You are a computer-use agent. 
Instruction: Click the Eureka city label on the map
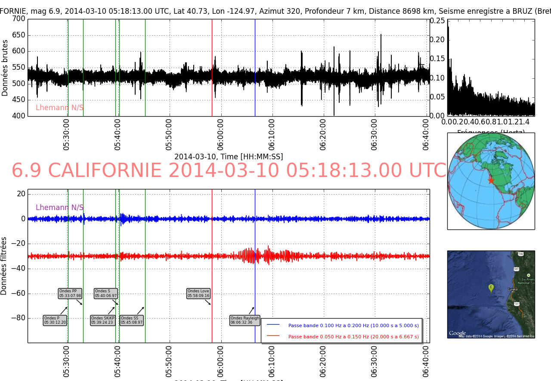pos(512,289)
